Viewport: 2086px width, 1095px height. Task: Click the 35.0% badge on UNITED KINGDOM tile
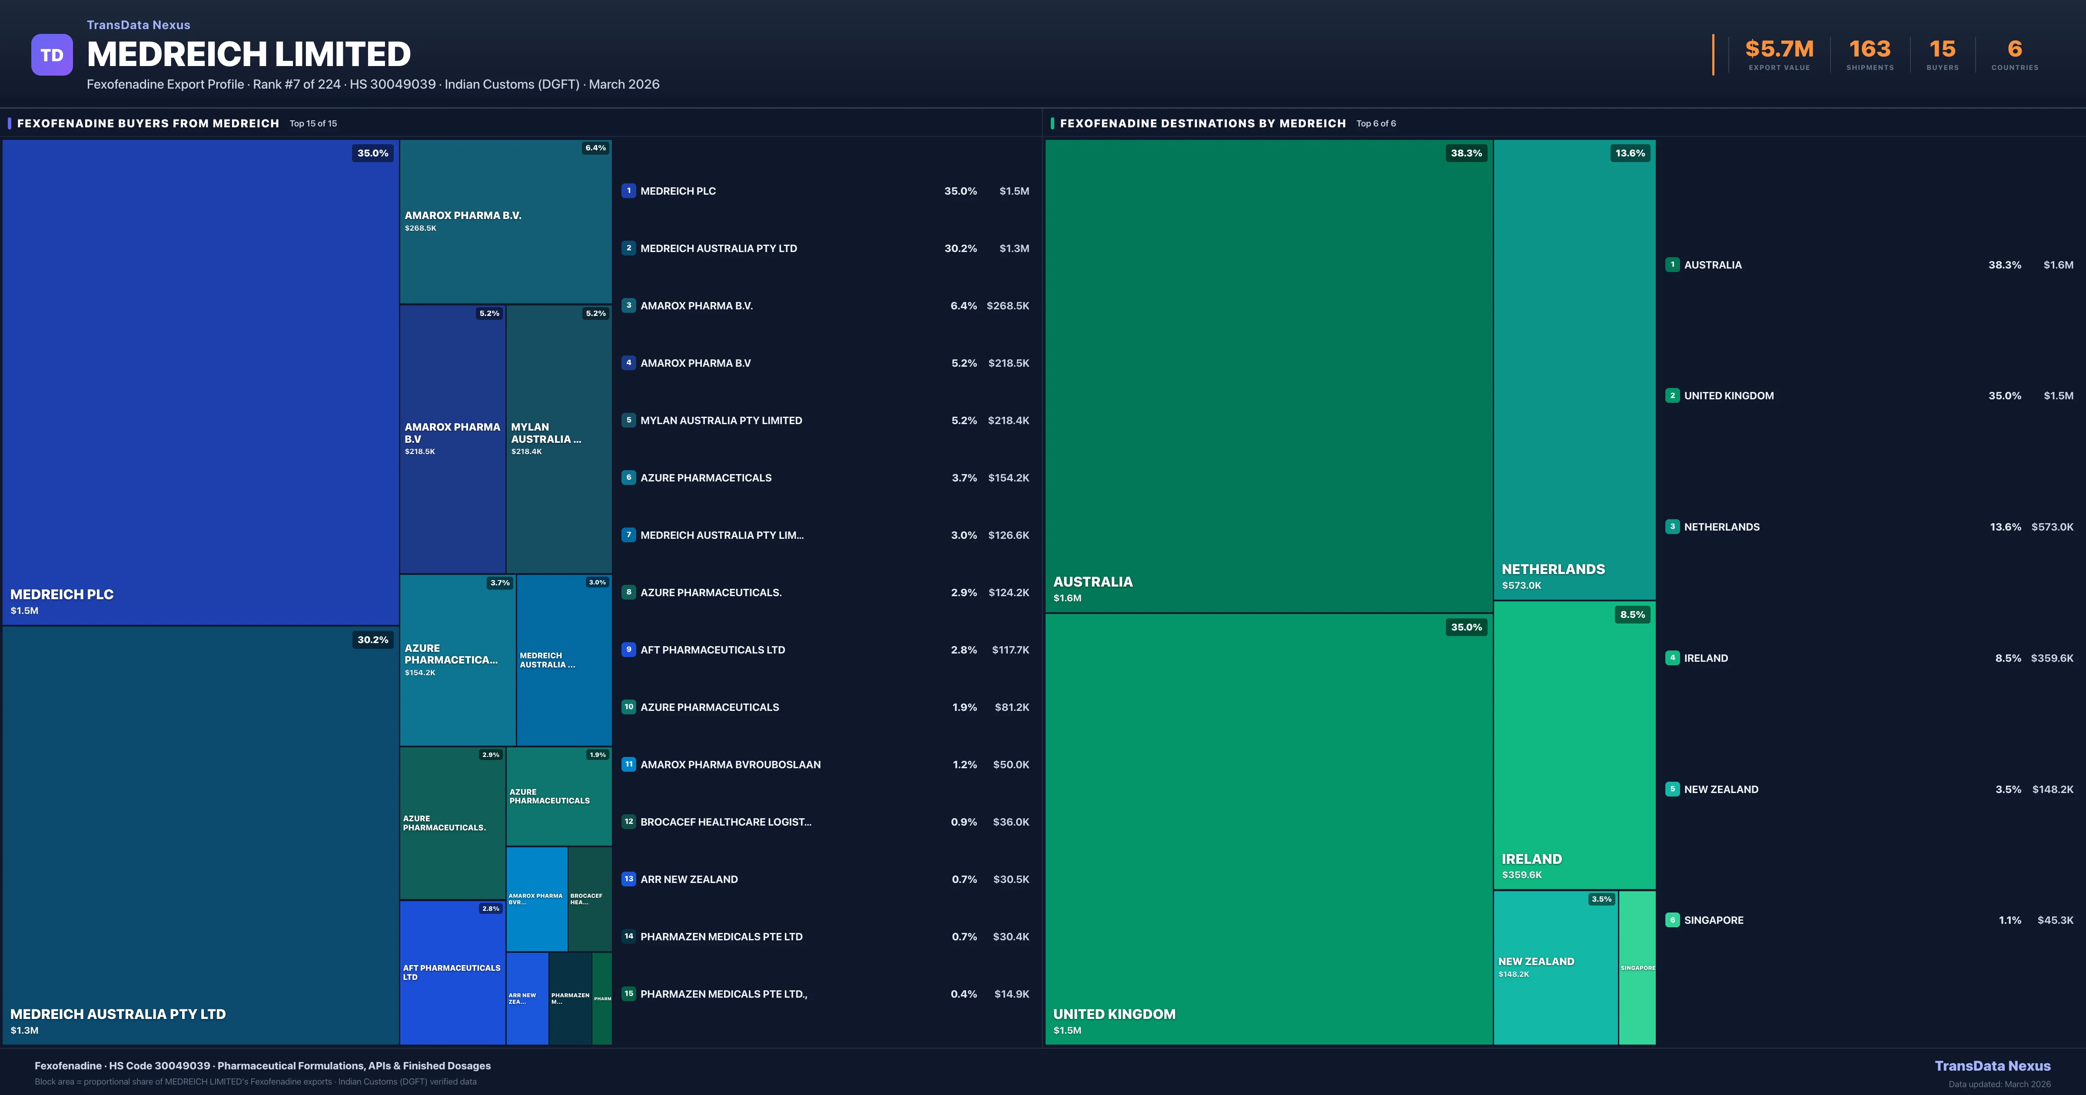coord(1466,627)
